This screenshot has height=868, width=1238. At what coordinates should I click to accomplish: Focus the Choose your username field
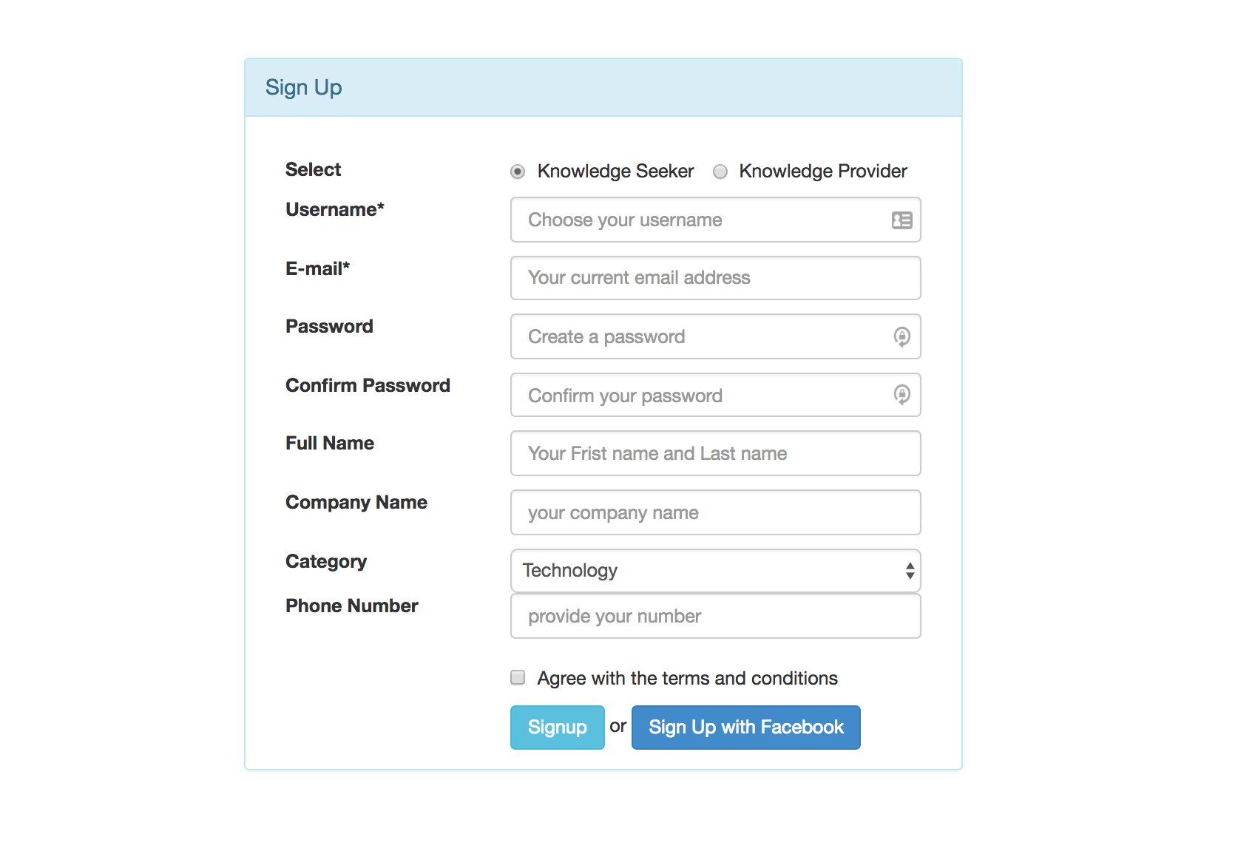tap(703, 220)
